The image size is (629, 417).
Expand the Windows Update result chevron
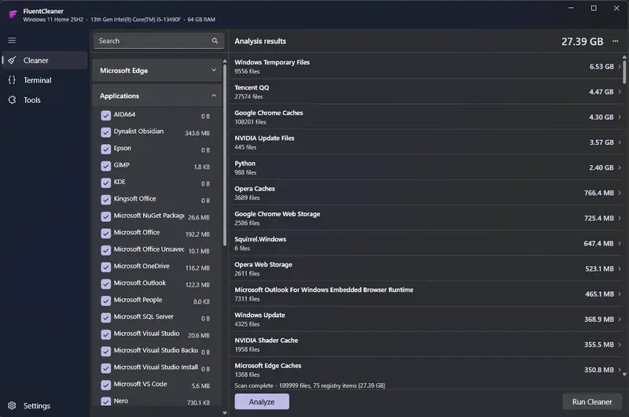[620, 319]
